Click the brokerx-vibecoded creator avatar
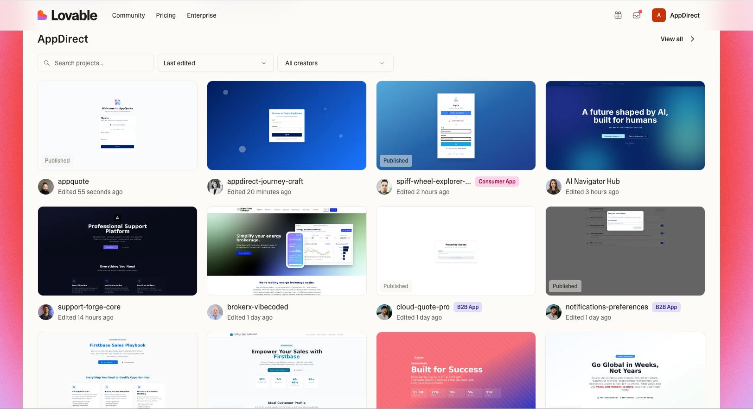753x409 pixels. coord(215,312)
